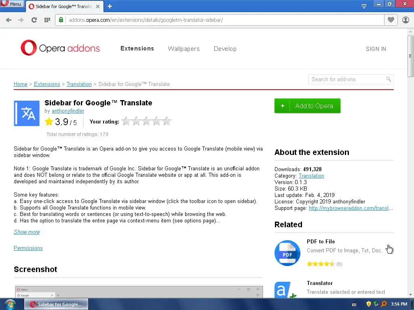Click the address bar URL
The width and height of the screenshot is (414, 310).
click(146, 20)
